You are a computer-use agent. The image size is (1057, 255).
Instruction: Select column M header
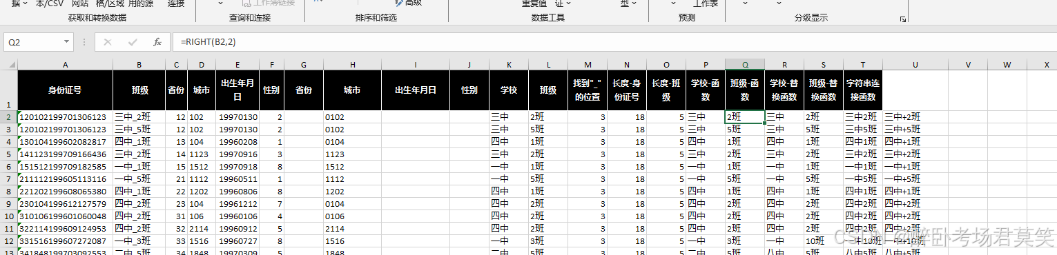pos(588,64)
